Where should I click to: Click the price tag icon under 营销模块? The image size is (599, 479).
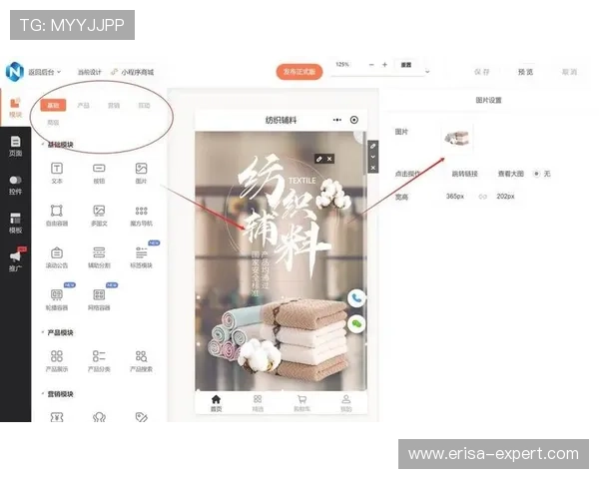(141, 417)
